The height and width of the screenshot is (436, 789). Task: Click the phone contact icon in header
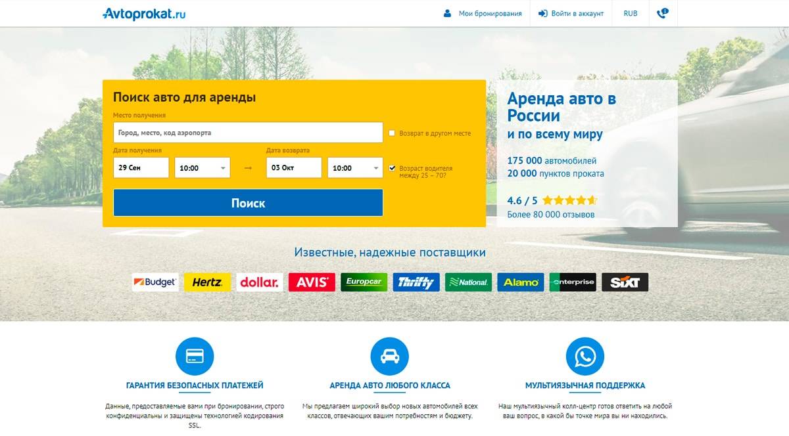[662, 13]
